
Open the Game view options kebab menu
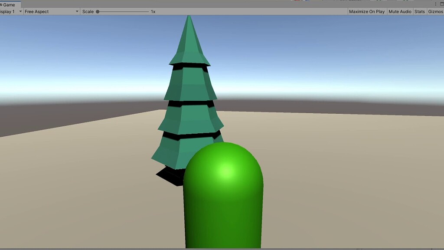click(435, 4)
